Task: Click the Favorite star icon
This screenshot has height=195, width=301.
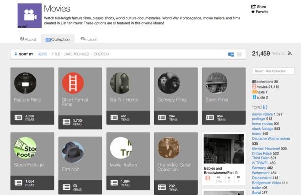Action: coord(253,12)
